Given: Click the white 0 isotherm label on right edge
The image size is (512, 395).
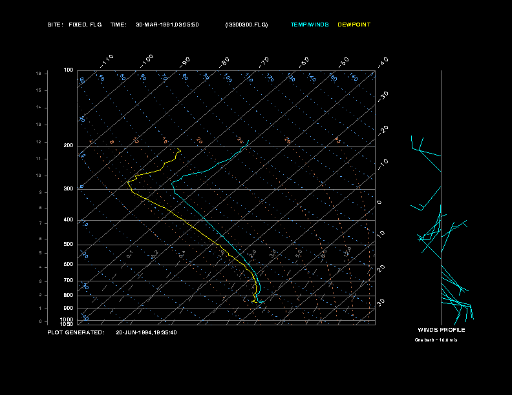Looking at the screenshot, I should (x=379, y=203).
